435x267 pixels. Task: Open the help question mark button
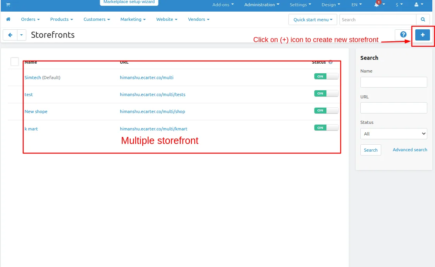(x=403, y=35)
